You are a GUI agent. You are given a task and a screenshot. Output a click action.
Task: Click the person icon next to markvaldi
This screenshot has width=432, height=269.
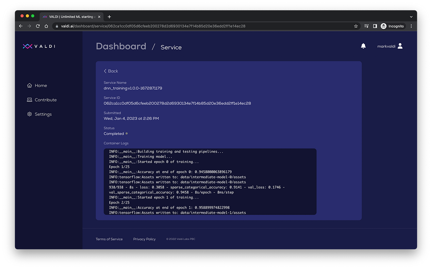[401, 46]
